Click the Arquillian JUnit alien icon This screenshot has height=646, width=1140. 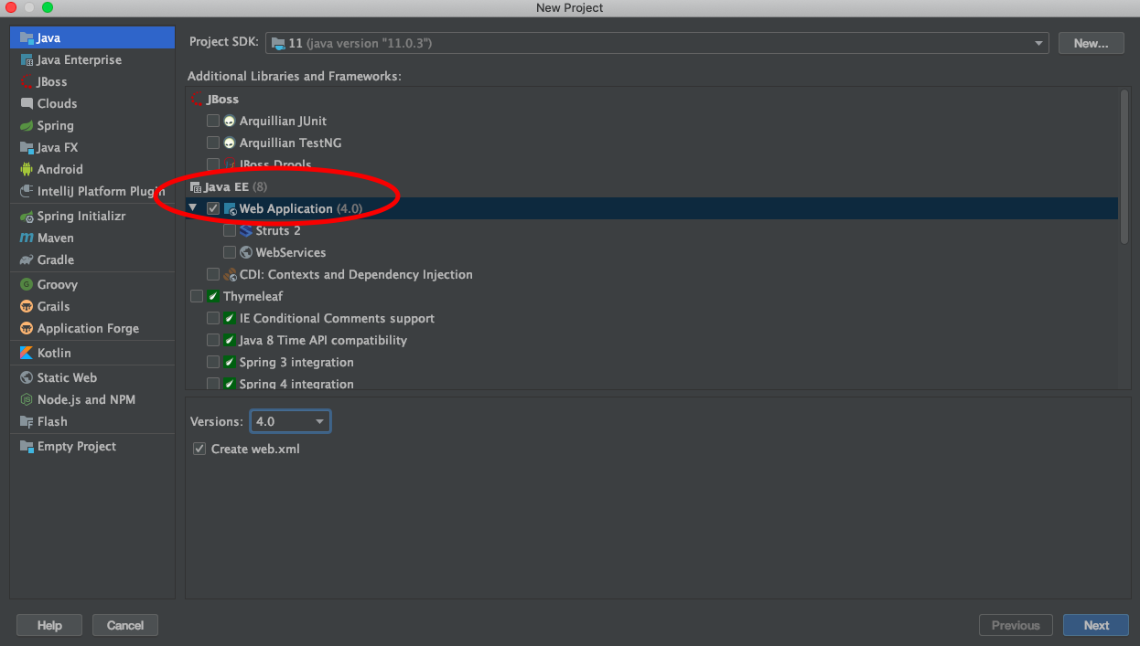coord(230,122)
